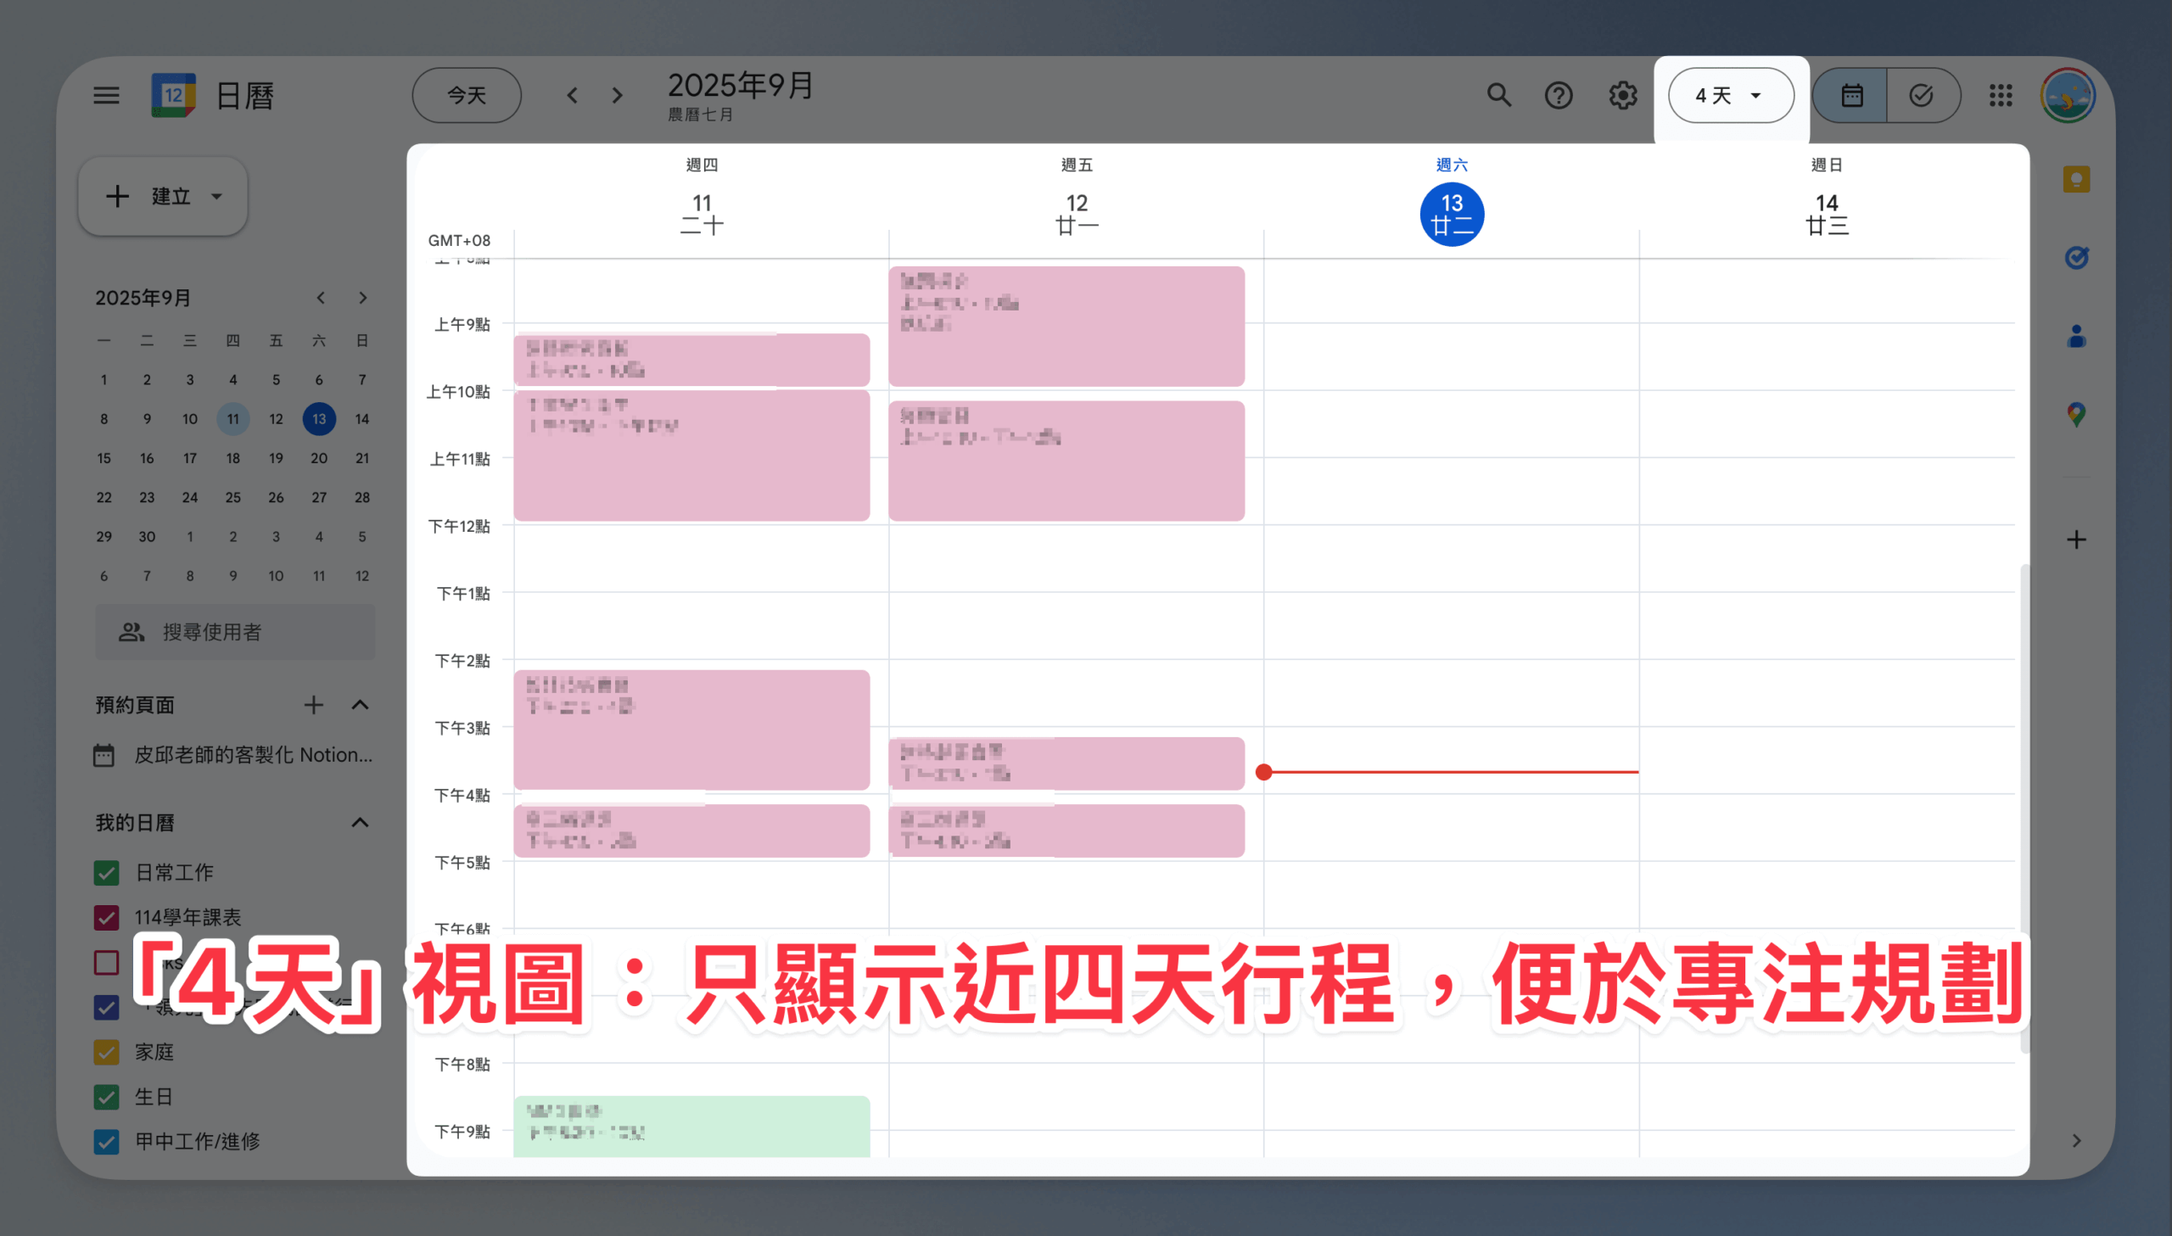Viewport: 2172px width, 1236px height.
Task: Open the help question mark icon
Action: tap(1559, 95)
